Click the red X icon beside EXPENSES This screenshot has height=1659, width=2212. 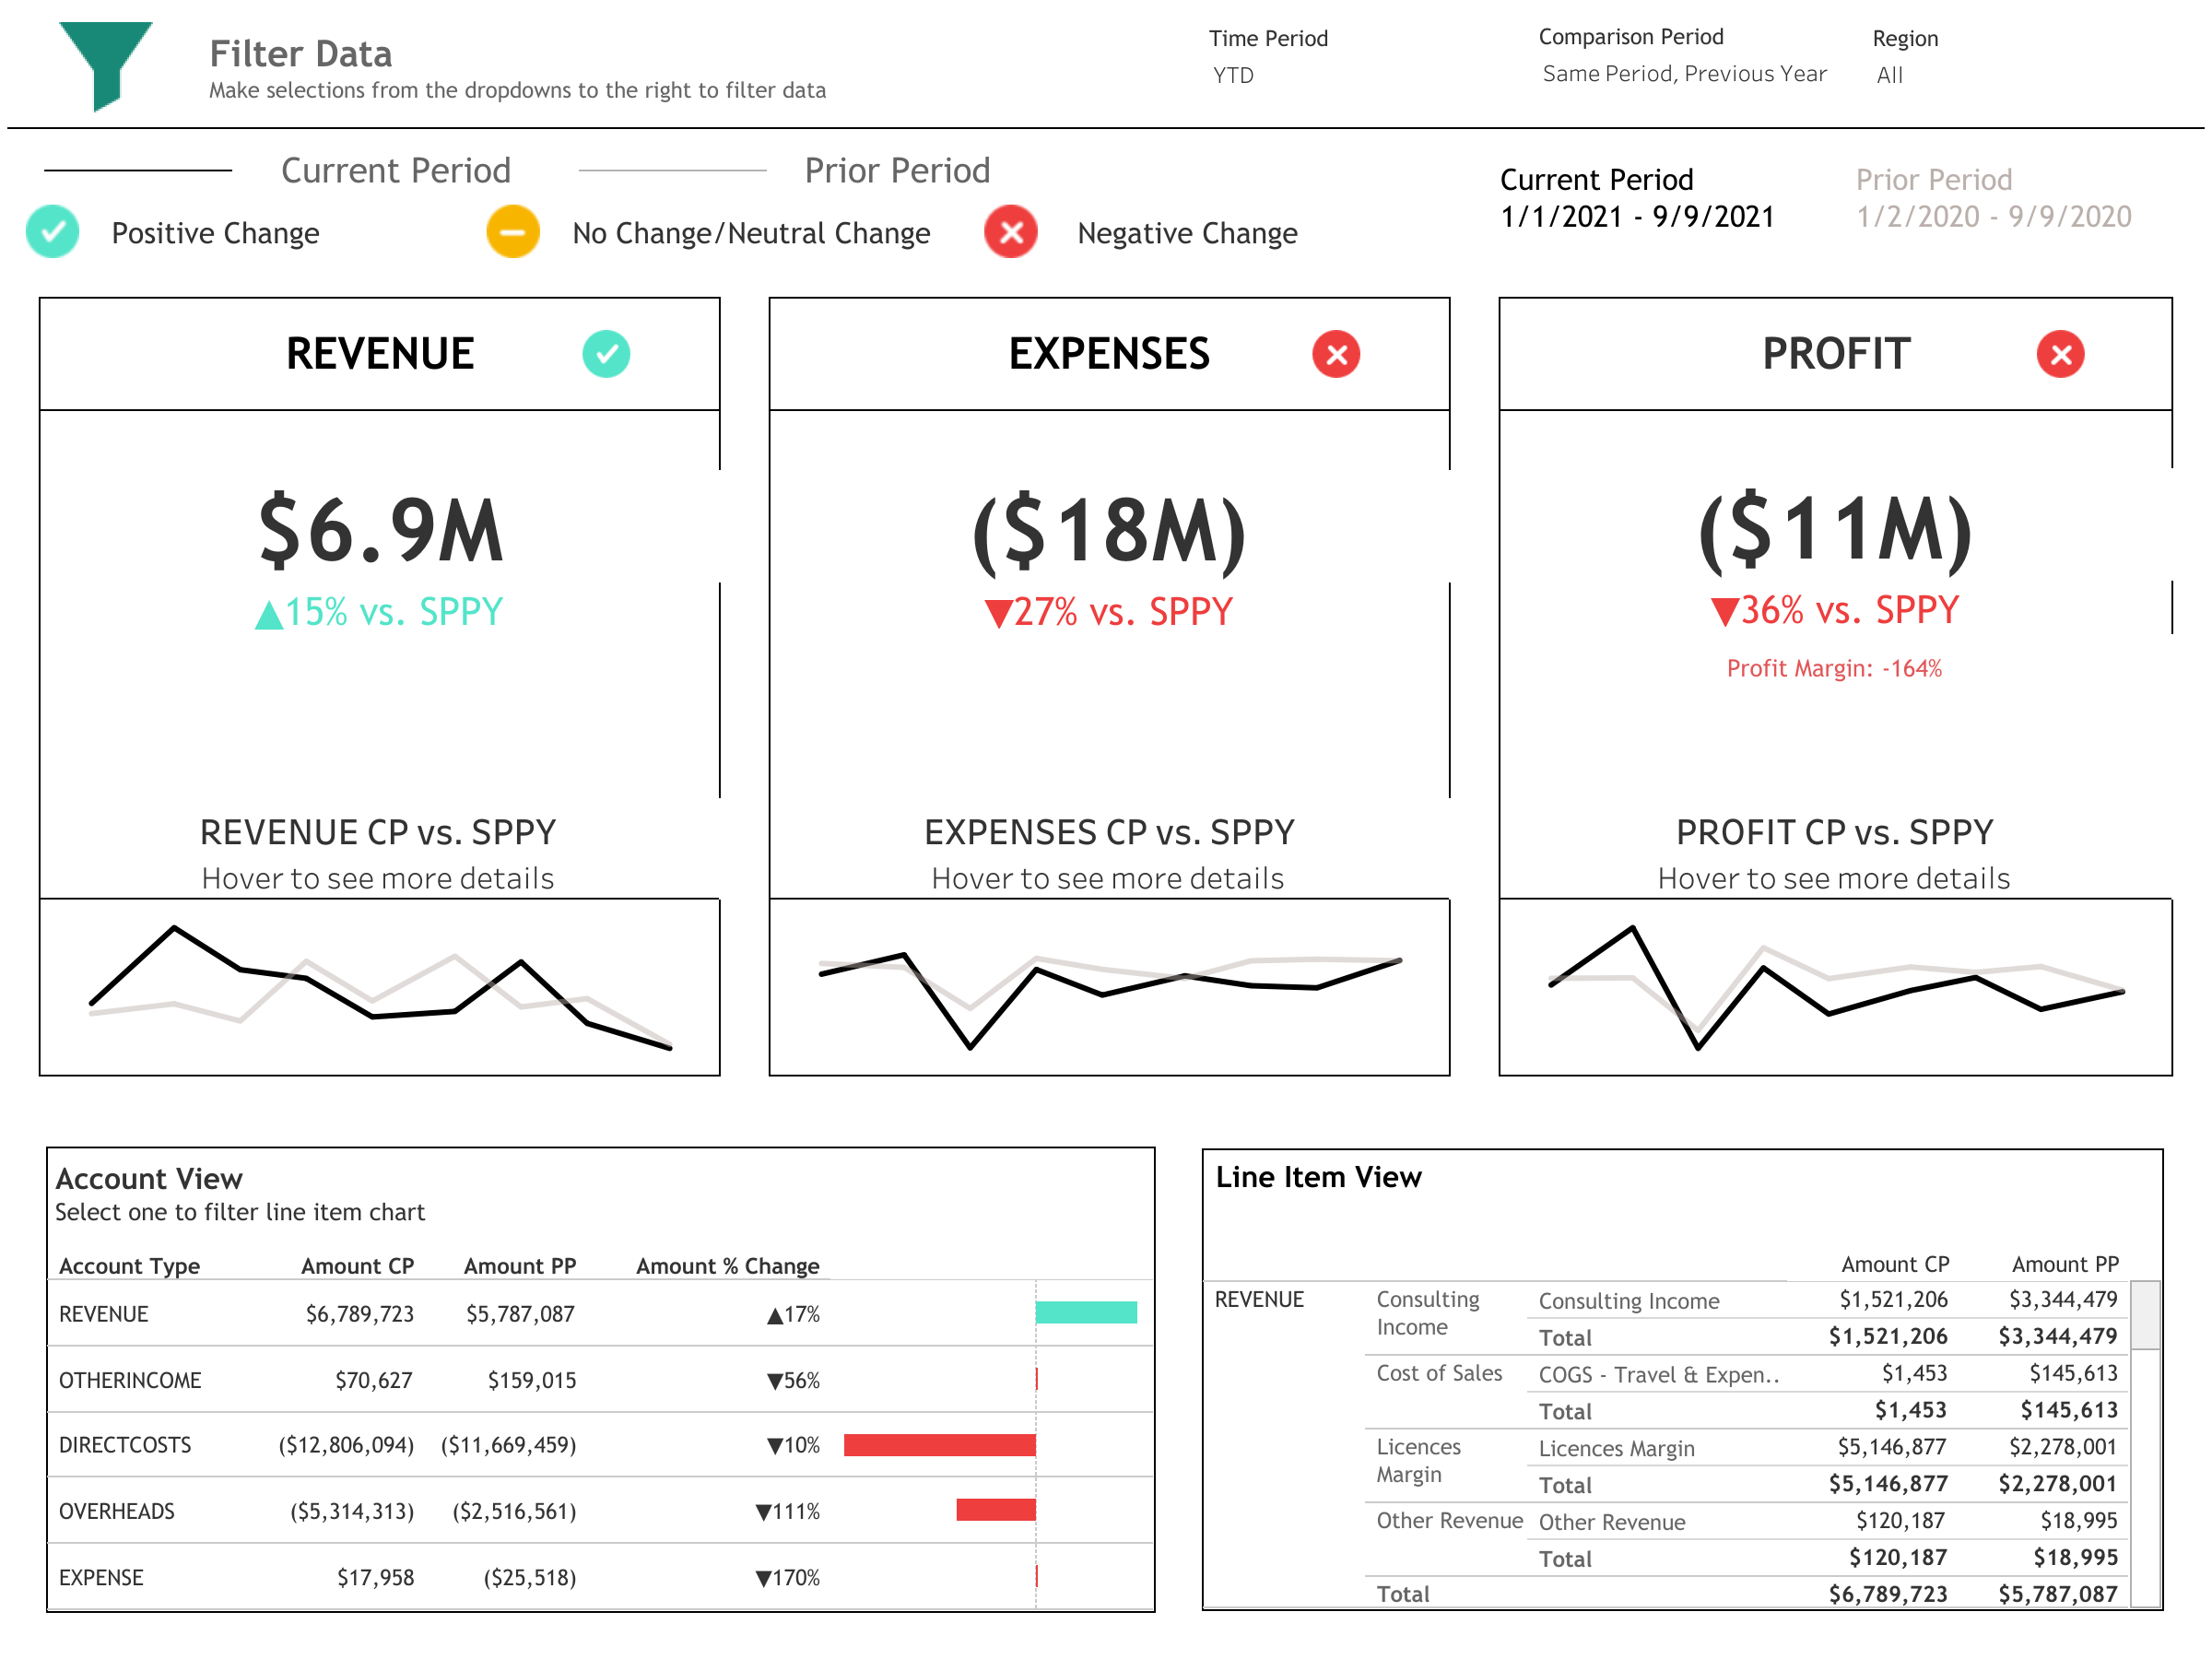point(1336,354)
